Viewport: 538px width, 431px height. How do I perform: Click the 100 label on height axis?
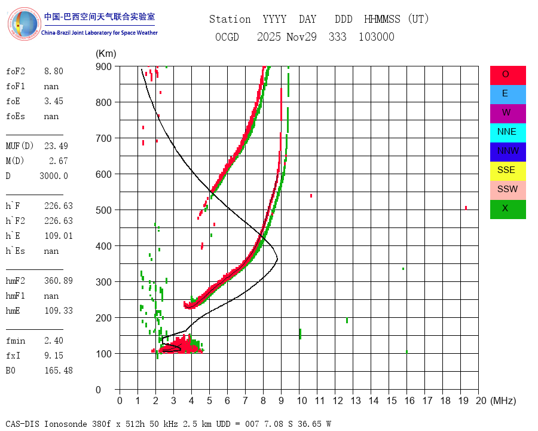[103, 354]
